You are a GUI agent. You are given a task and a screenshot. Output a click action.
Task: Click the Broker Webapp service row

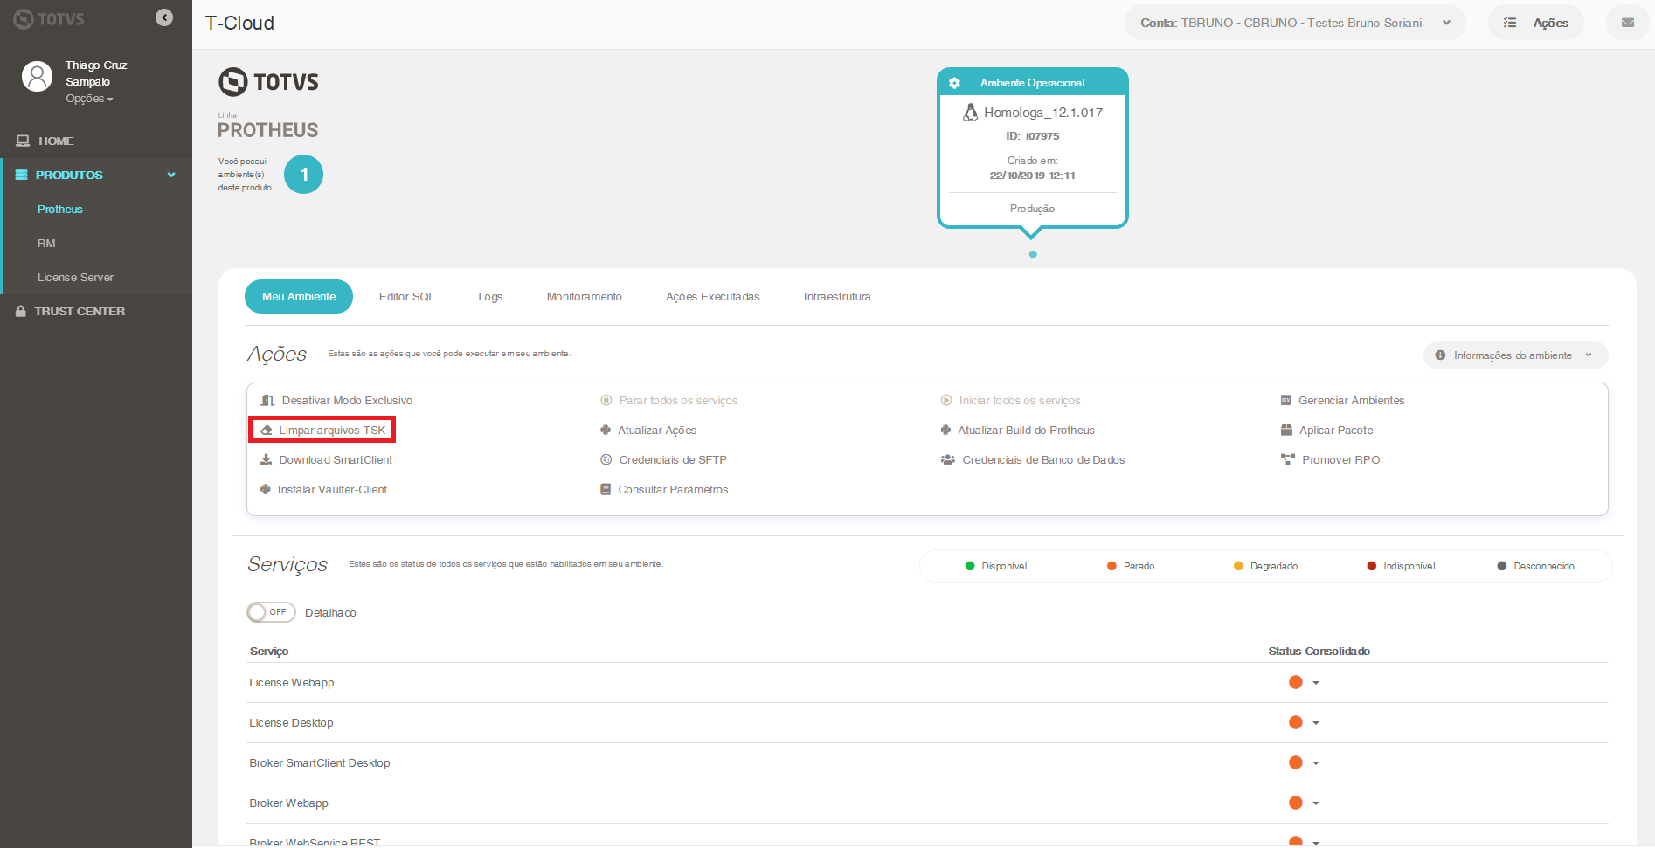(928, 803)
